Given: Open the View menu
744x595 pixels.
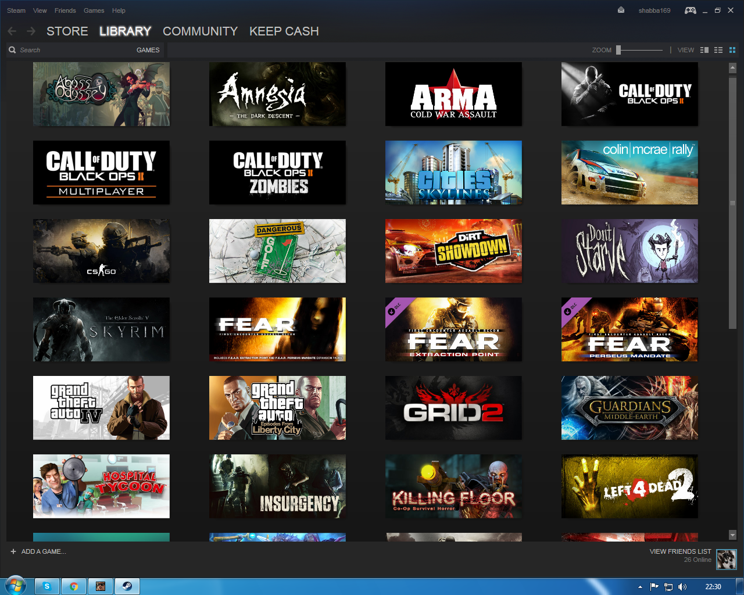Looking at the screenshot, I should pyautogui.click(x=40, y=10).
